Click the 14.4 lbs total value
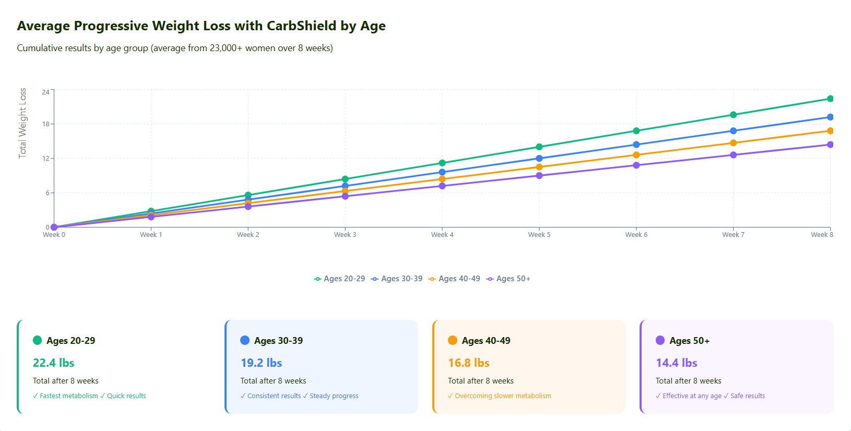851x431 pixels. (x=676, y=363)
